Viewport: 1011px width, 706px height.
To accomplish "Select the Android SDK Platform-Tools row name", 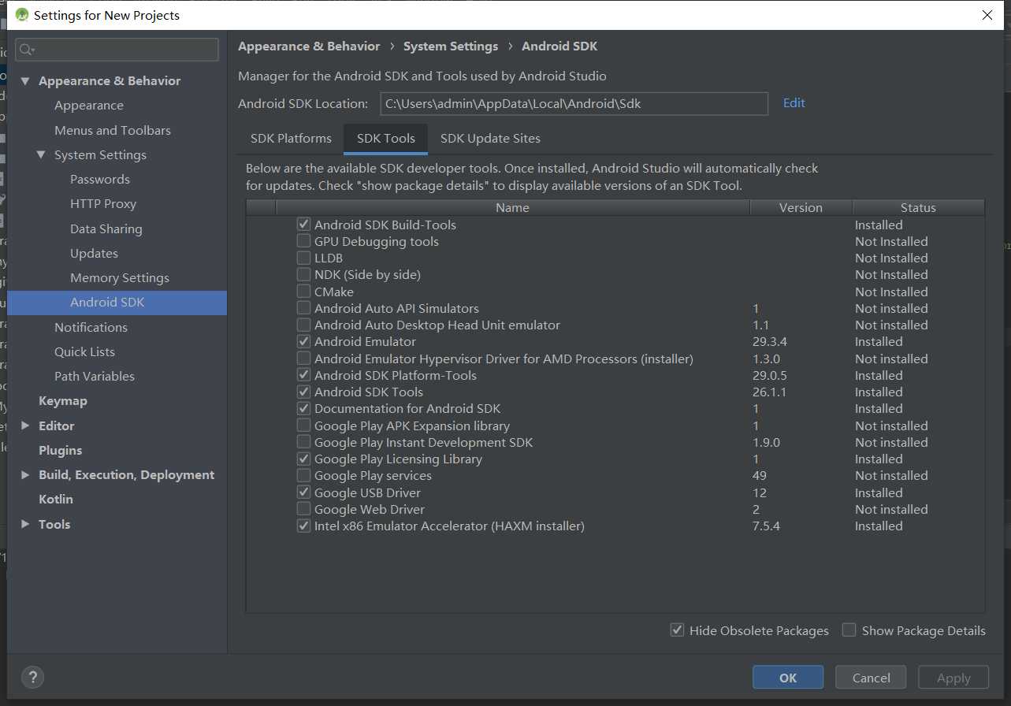I will (396, 375).
